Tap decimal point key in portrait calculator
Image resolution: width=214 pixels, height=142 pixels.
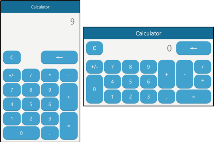coord(50,133)
